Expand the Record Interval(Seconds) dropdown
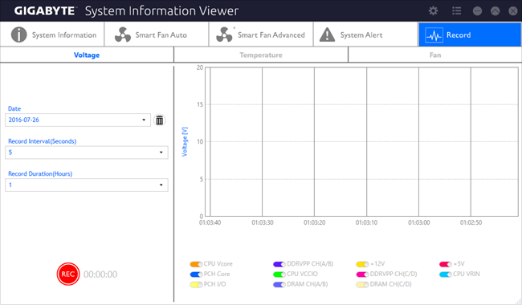The width and height of the screenshot is (522, 305). (87, 152)
